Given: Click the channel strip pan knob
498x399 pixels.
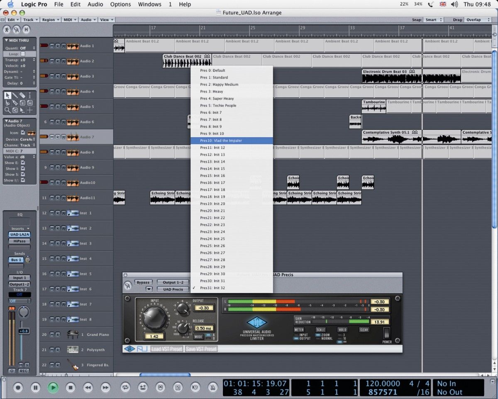Looking at the screenshot, I should pos(24,312).
